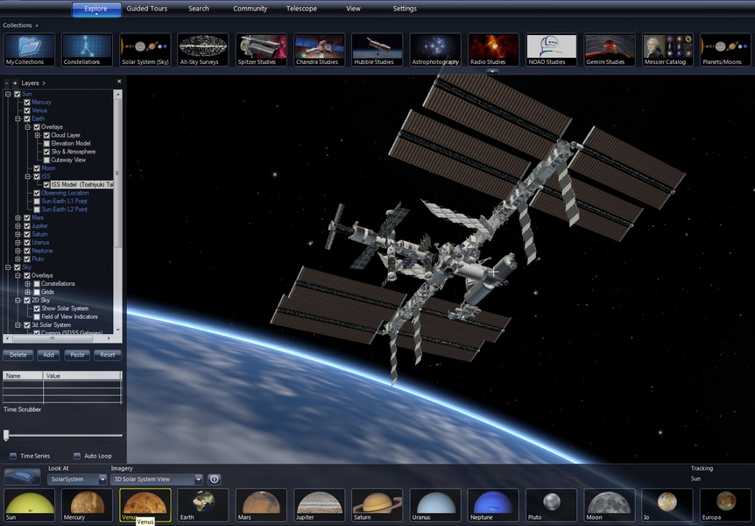755x526 pixels.
Task: Click the Time Scrubber slider handle
Action: pyautogui.click(x=6, y=435)
